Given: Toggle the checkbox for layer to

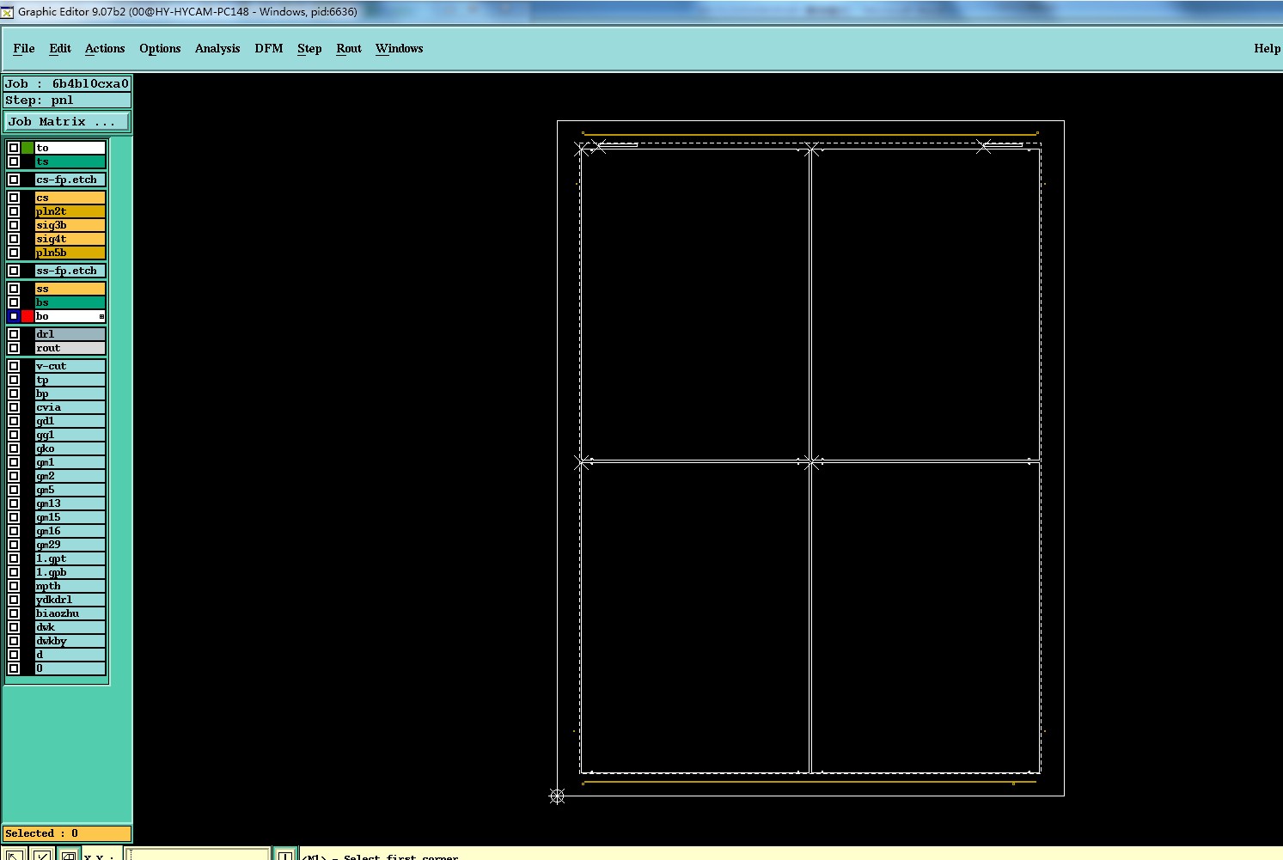Looking at the screenshot, I should click(14, 148).
